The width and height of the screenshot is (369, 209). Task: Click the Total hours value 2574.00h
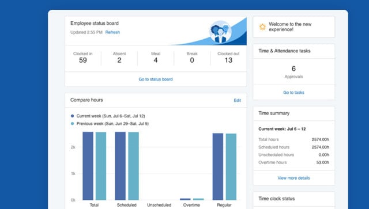321,139
